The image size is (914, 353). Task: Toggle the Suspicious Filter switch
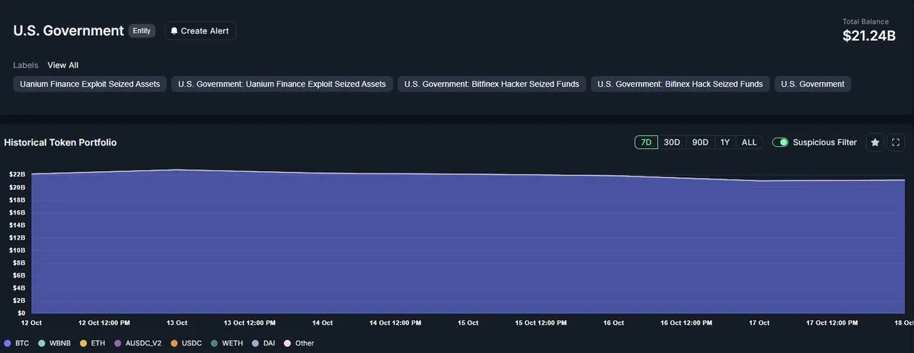tap(780, 142)
